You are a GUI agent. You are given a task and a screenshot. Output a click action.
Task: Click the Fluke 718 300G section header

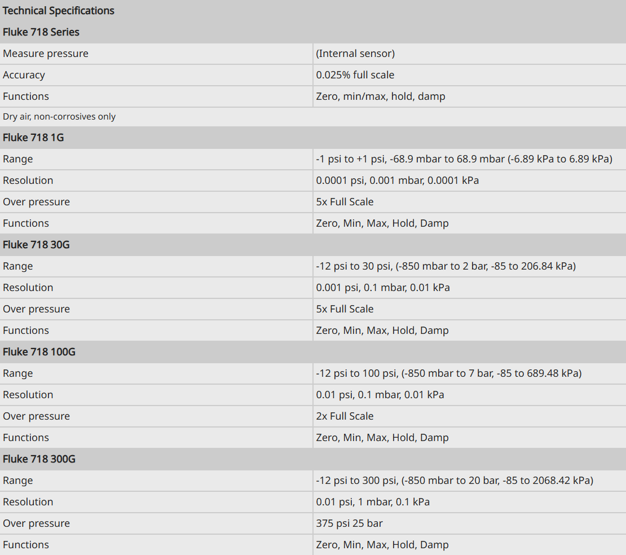(x=313, y=459)
